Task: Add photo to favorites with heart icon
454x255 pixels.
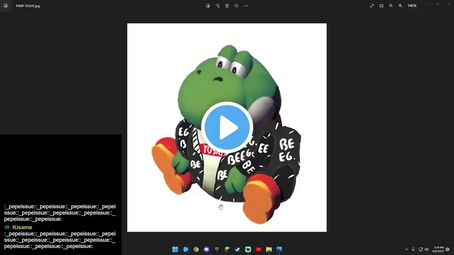Action: pyautogui.click(x=236, y=6)
